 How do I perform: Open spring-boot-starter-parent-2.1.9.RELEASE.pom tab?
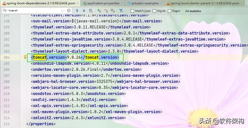[205, 3]
